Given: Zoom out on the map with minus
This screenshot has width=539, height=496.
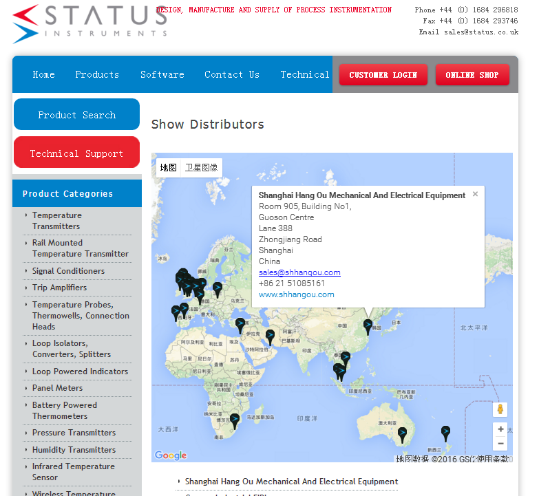Looking at the screenshot, I should click(x=500, y=444).
